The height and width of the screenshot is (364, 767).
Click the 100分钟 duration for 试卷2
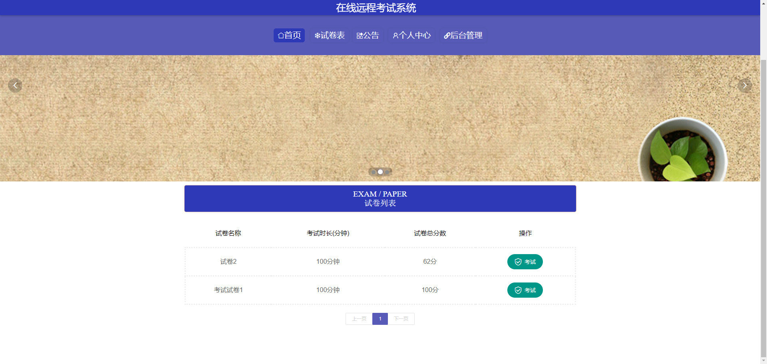click(x=328, y=262)
